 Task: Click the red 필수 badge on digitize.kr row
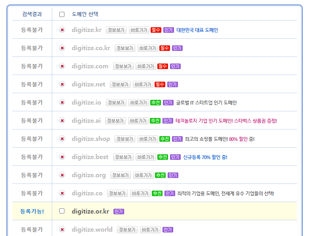156,30
